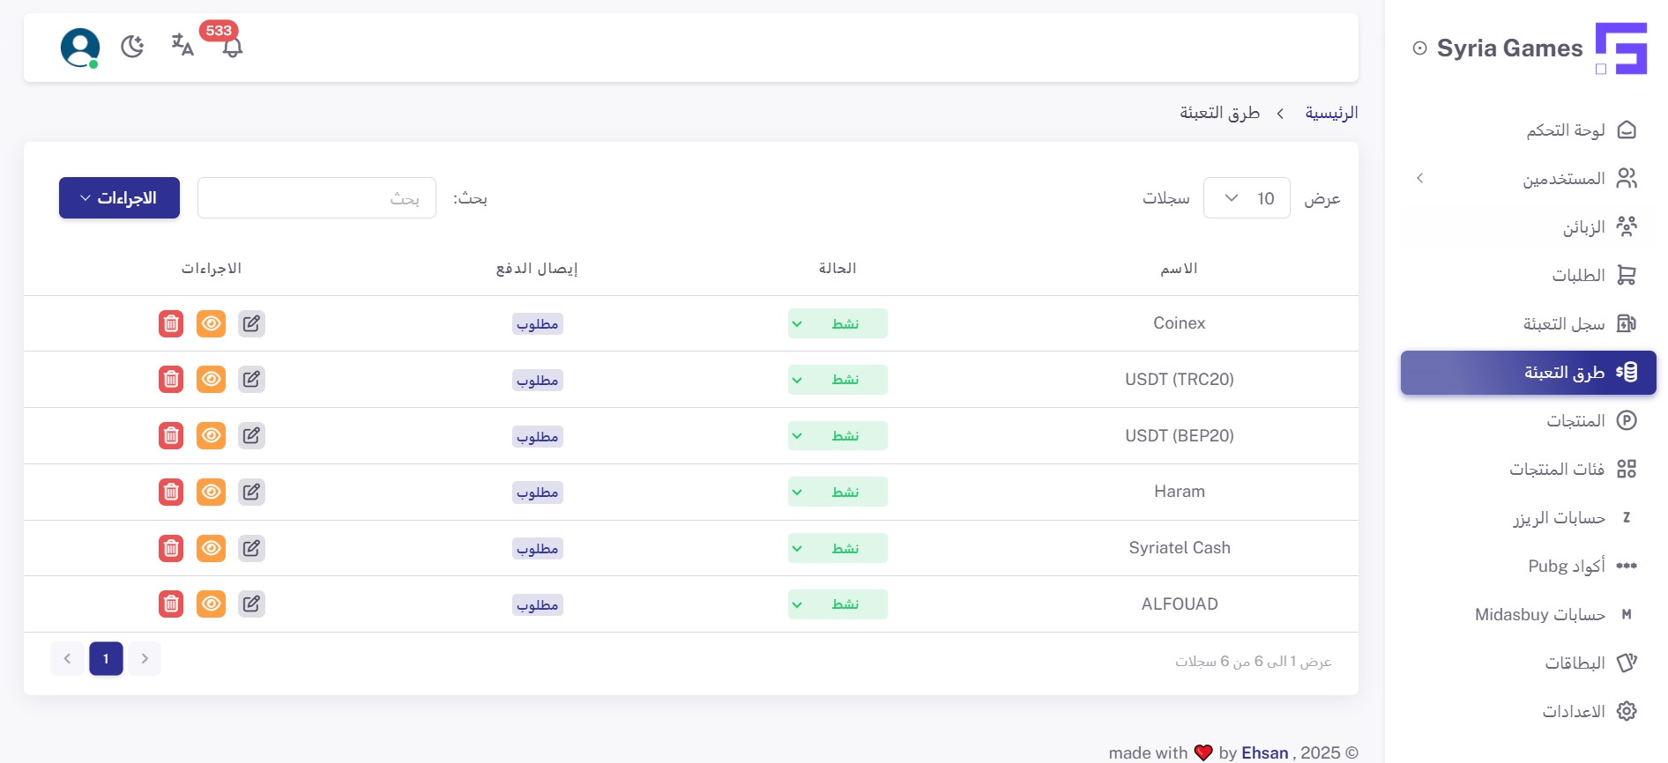Toggle dark mode moon icon
The width and height of the screenshot is (1668, 763).
point(132,47)
